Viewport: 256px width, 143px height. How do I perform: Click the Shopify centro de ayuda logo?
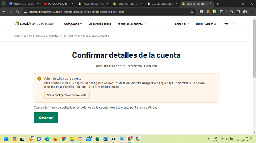pos(35,24)
